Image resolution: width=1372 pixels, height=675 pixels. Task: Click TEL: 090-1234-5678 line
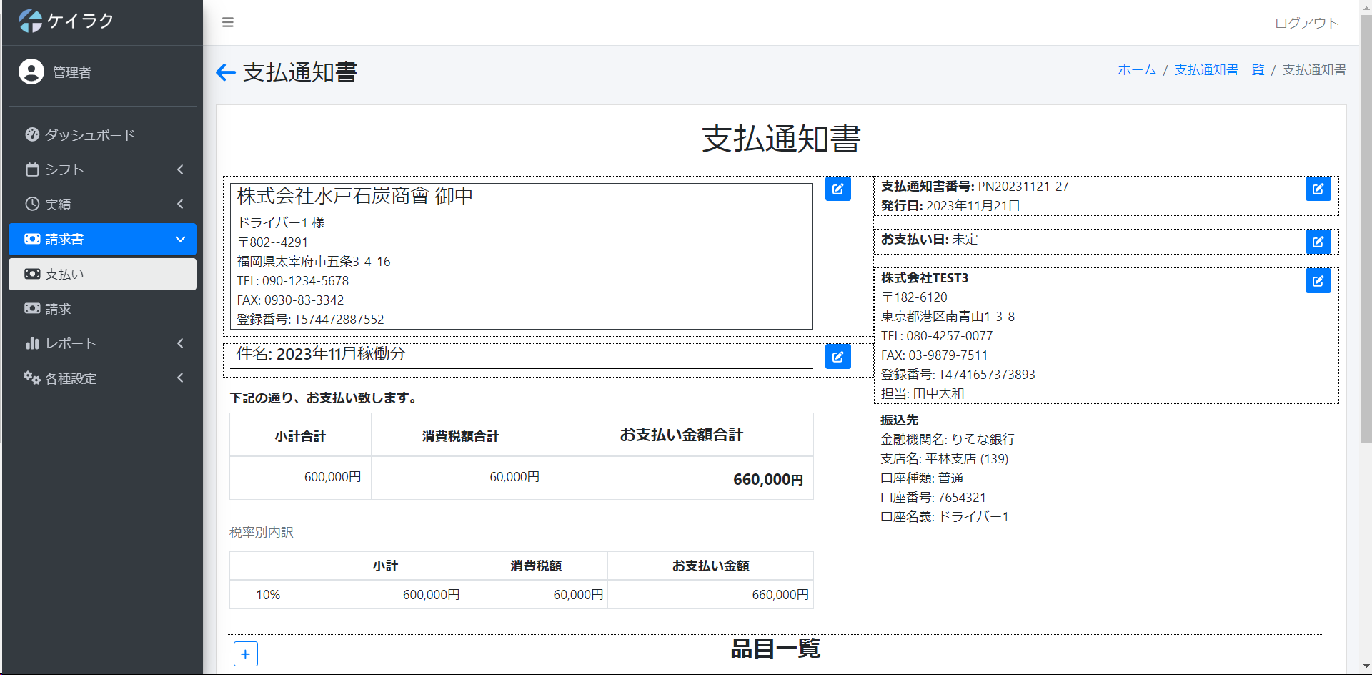coord(293,280)
